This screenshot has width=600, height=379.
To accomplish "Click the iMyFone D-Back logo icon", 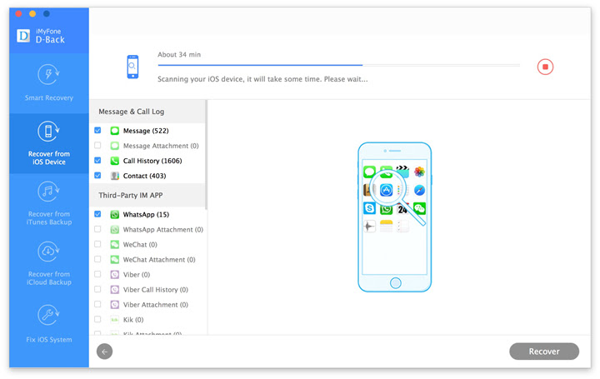I will [23, 36].
